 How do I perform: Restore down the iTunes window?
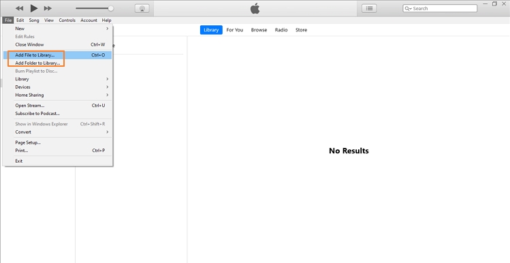pos(495,4)
